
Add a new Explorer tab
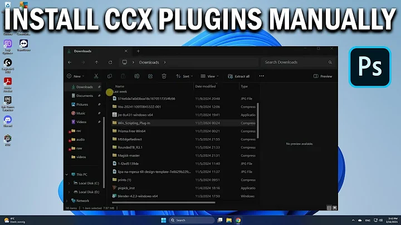point(138,51)
